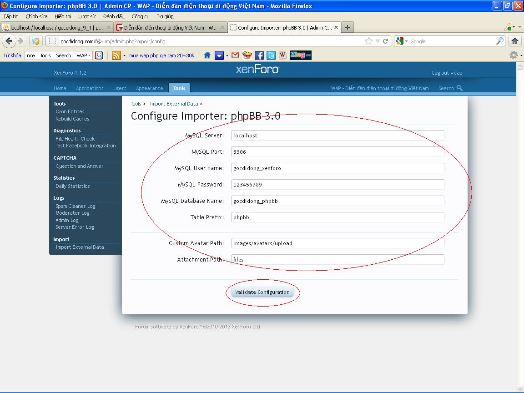524x393 pixels.
Task: Open the Tập tin menu
Action: point(11,16)
